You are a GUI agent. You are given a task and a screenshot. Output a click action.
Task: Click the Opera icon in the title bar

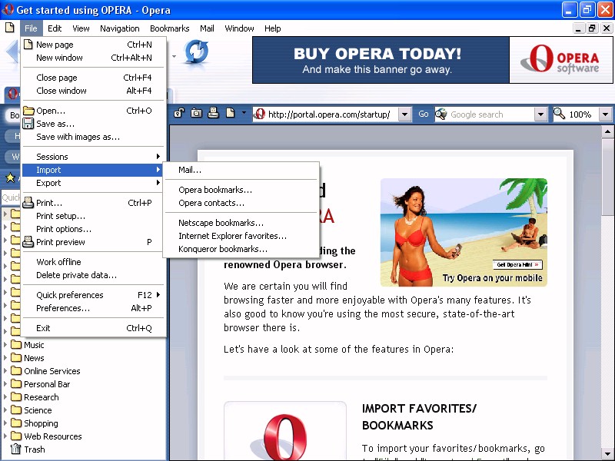(x=8, y=9)
